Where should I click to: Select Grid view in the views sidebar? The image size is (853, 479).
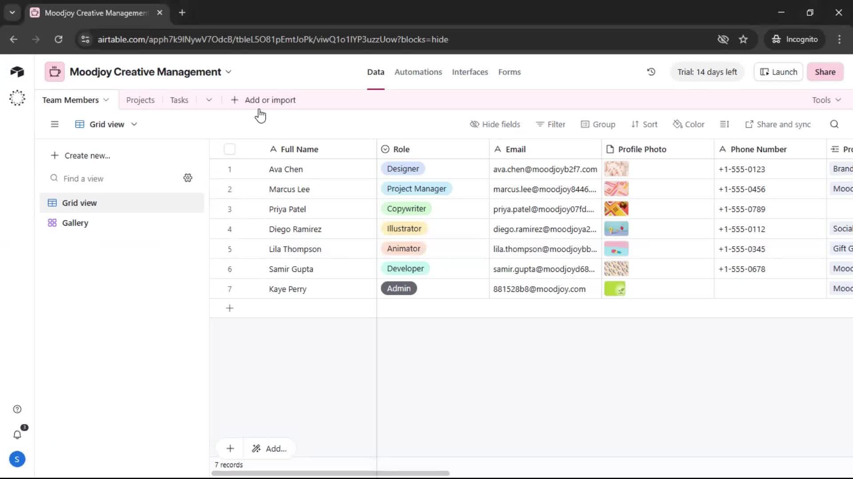pos(122,203)
